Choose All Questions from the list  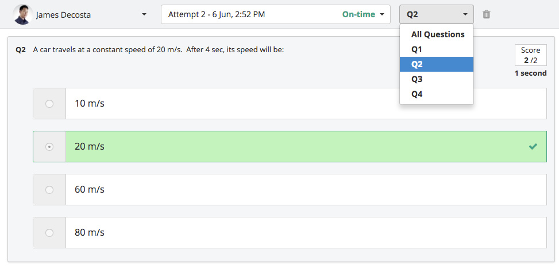(x=437, y=34)
